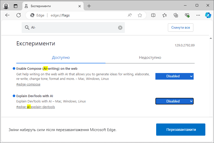Click scrollbar up arrow
Viewport: 214px width, 143px height.
coord(211,38)
